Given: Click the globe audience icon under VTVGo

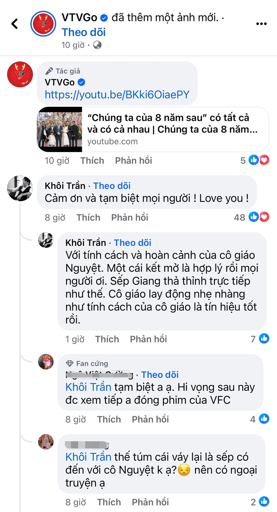Looking at the screenshot, I should [x=97, y=45].
